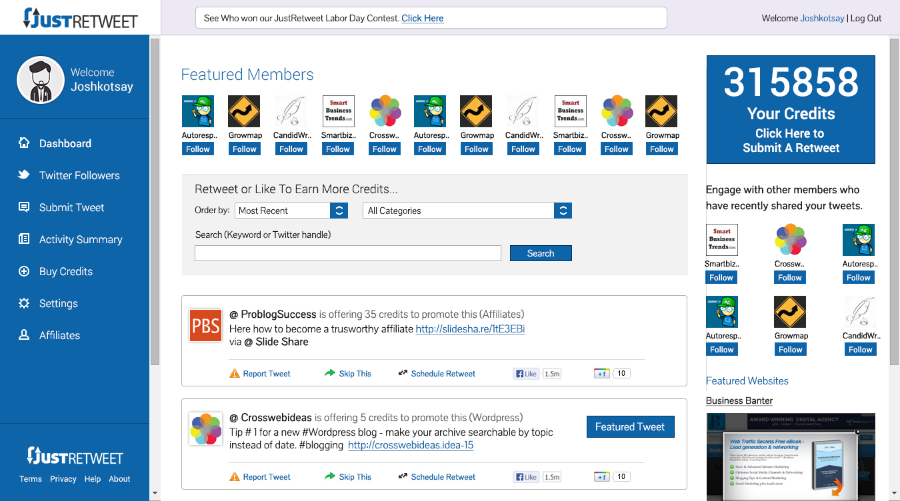Viewport: 900px width, 501px height.
Task: Select Buy Credits in sidebar
Action: [x=66, y=271]
